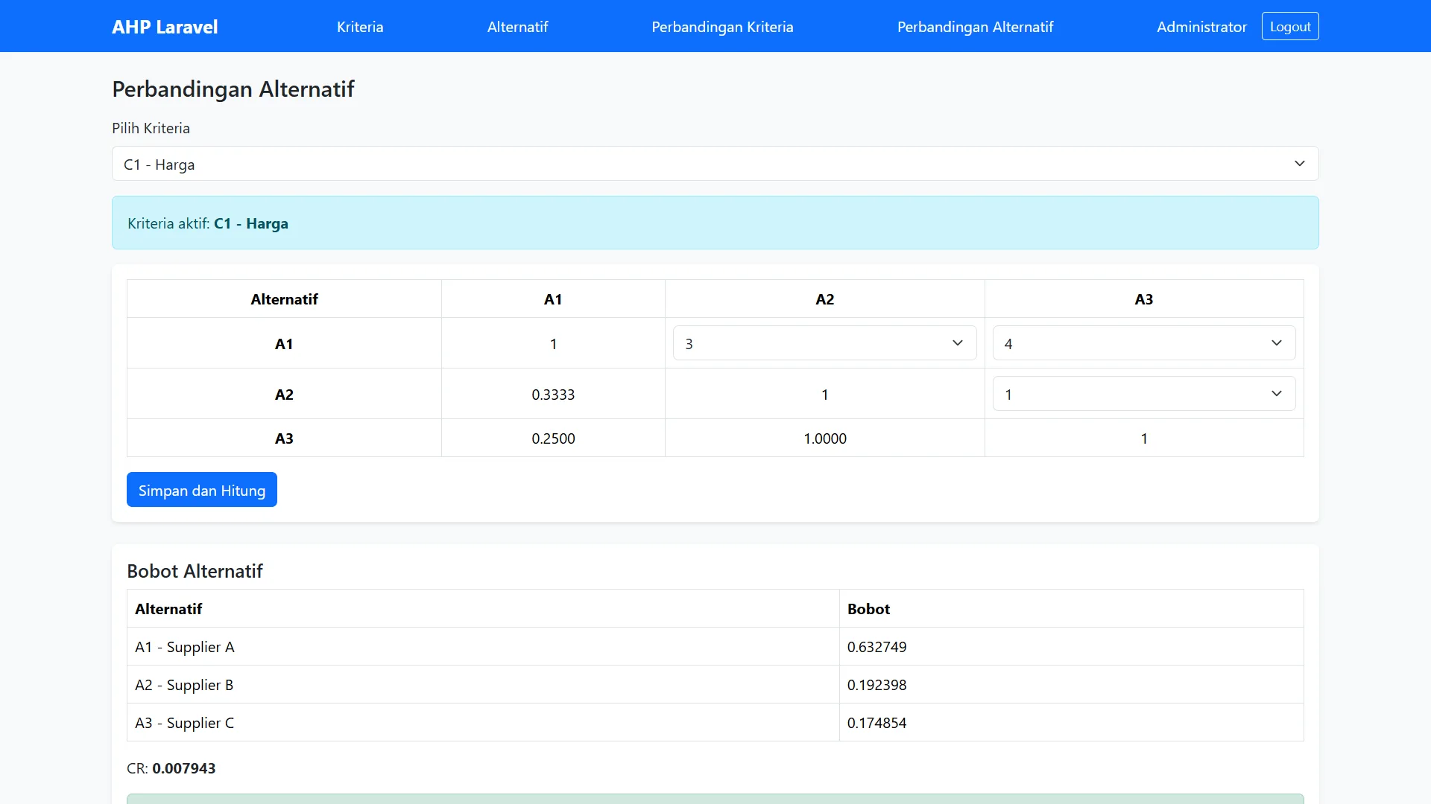This screenshot has height=804, width=1431.
Task: Click Simpan dan Hitung button
Action: coord(202,490)
